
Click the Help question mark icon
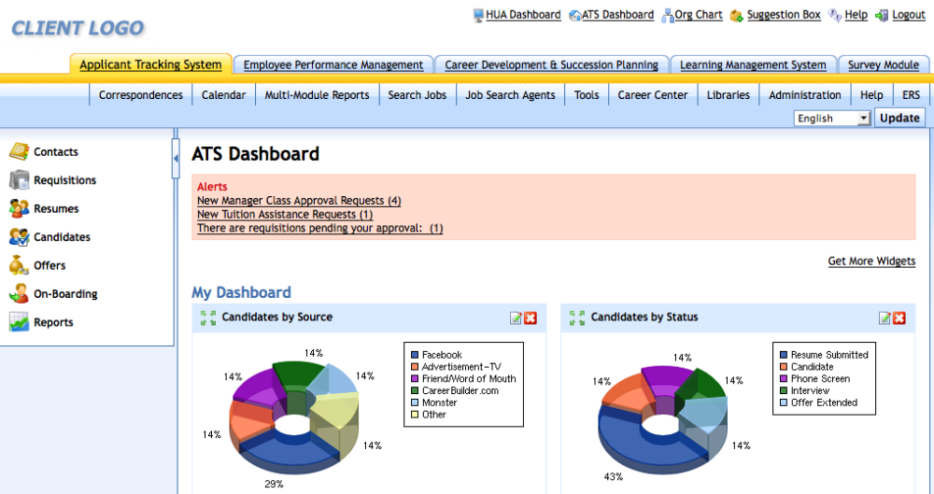(835, 16)
